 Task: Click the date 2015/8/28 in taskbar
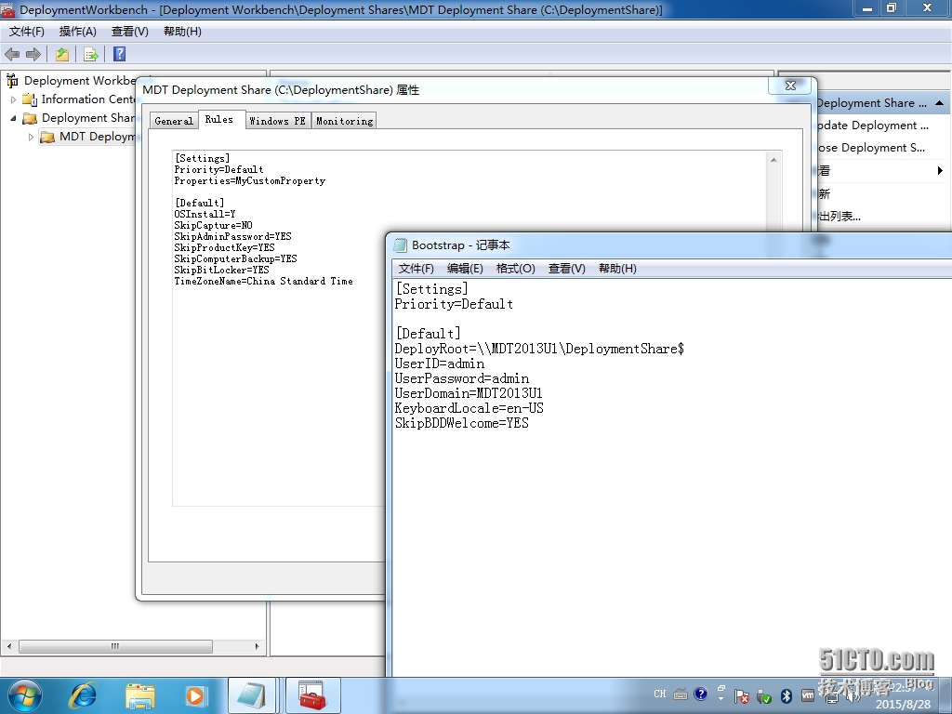click(x=903, y=705)
